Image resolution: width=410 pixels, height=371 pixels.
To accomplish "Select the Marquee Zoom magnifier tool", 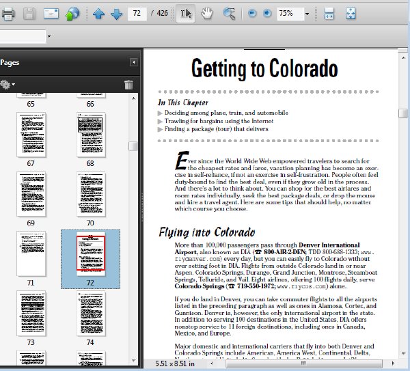I will click(x=229, y=14).
